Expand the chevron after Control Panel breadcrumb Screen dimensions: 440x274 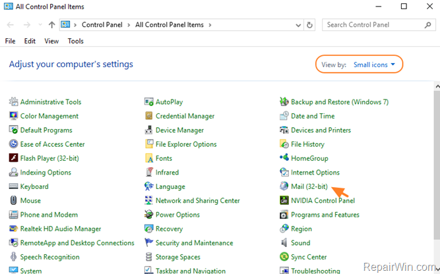click(129, 25)
